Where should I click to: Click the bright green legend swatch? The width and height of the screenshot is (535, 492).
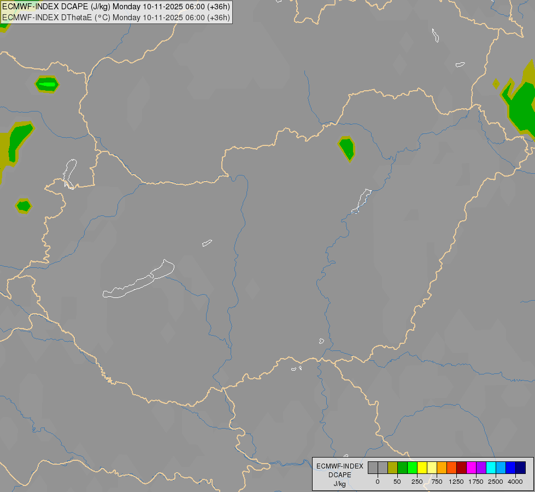point(413,468)
